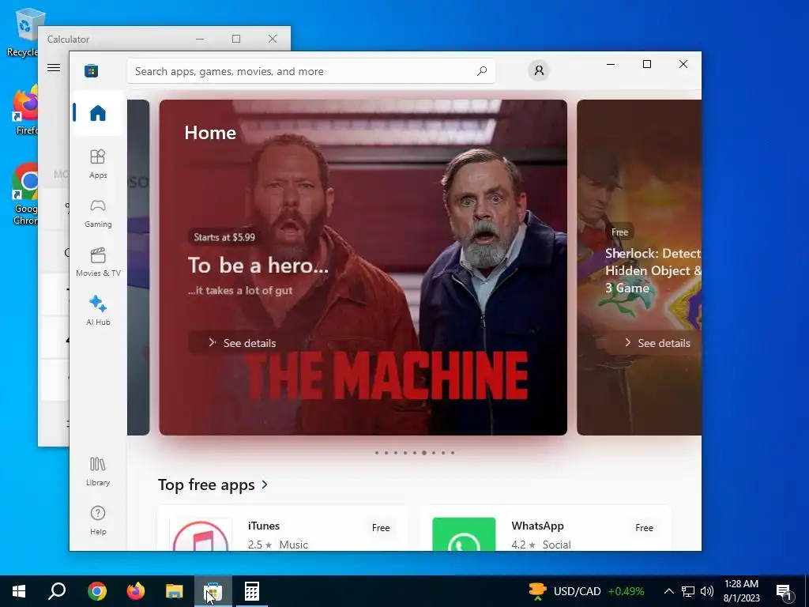Click See details for The Machine
This screenshot has height=607, width=809.
[x=242, y=343]
